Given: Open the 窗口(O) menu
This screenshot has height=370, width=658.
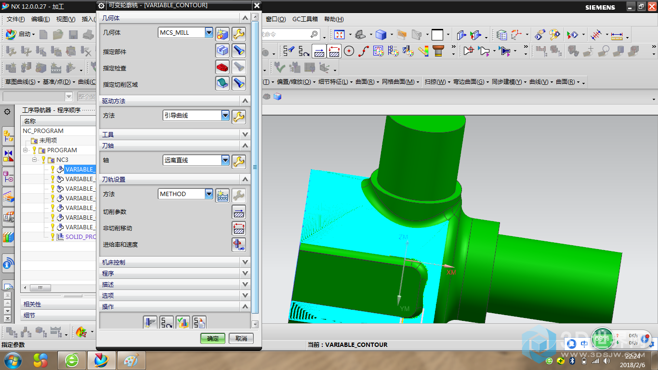Looking at the screenshot, I should pyautogui.click(x=276, y=19).
